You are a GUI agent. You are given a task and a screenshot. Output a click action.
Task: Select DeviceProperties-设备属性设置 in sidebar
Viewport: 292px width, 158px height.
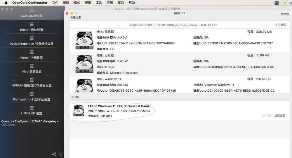(x=32, y=41)
